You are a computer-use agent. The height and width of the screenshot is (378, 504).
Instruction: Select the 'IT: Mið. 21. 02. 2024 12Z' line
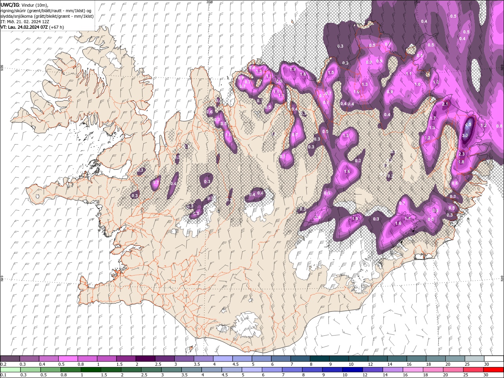point(24,22)
